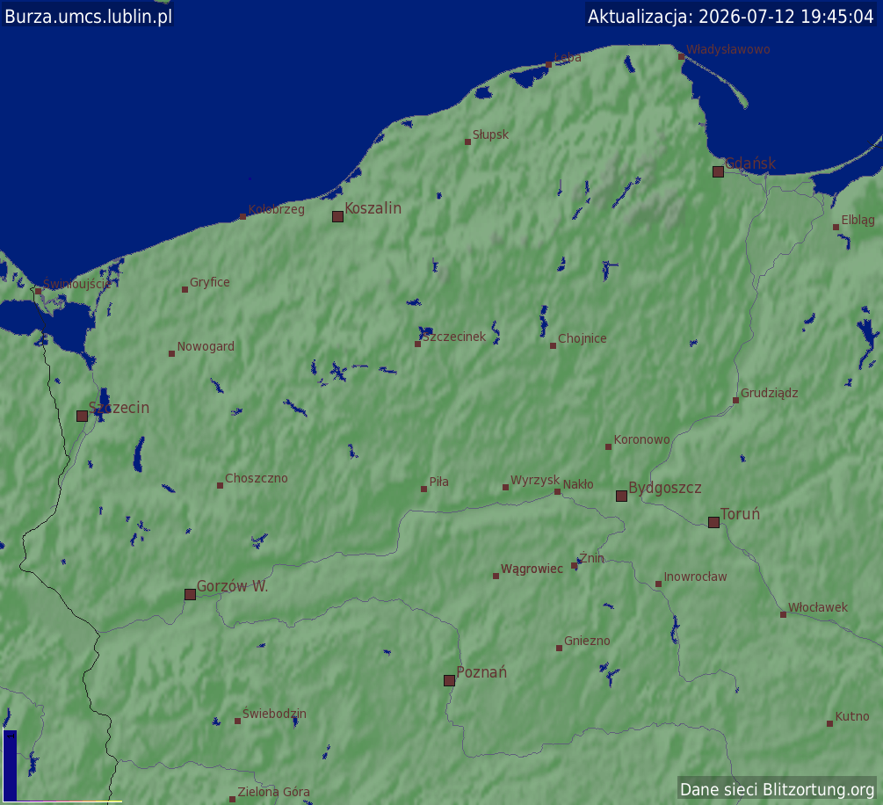Click the Szczecinek town label
Image resolution: width=883 pixels, height=805 pixels.
tap(454, 337)
